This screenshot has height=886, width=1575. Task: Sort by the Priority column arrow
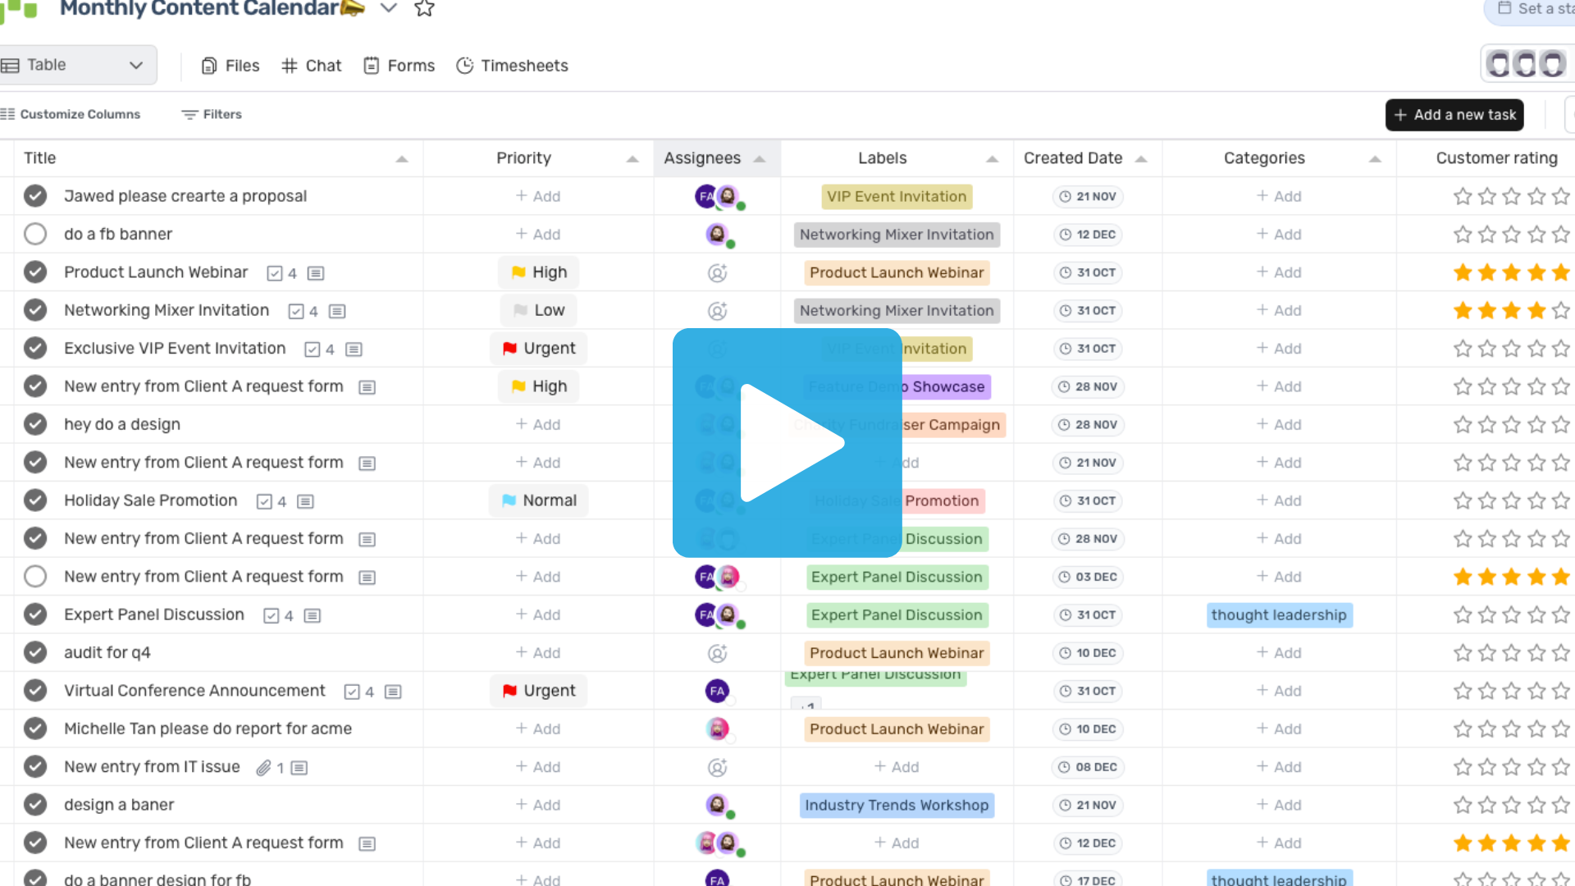[x=632, y=159]
